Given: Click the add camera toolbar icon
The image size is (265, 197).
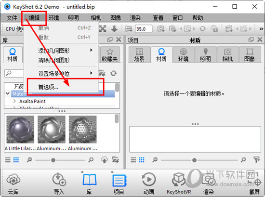Looking at the screenshot, I should 161,29.
